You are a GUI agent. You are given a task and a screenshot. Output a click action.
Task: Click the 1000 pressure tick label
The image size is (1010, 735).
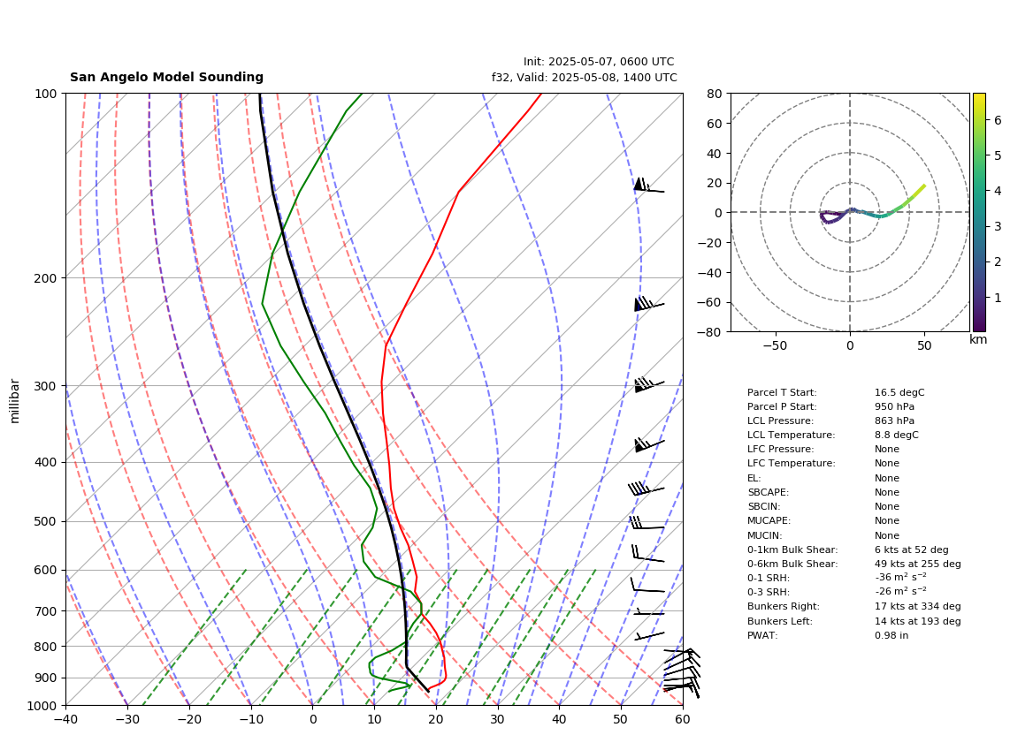tap(42, 707)
